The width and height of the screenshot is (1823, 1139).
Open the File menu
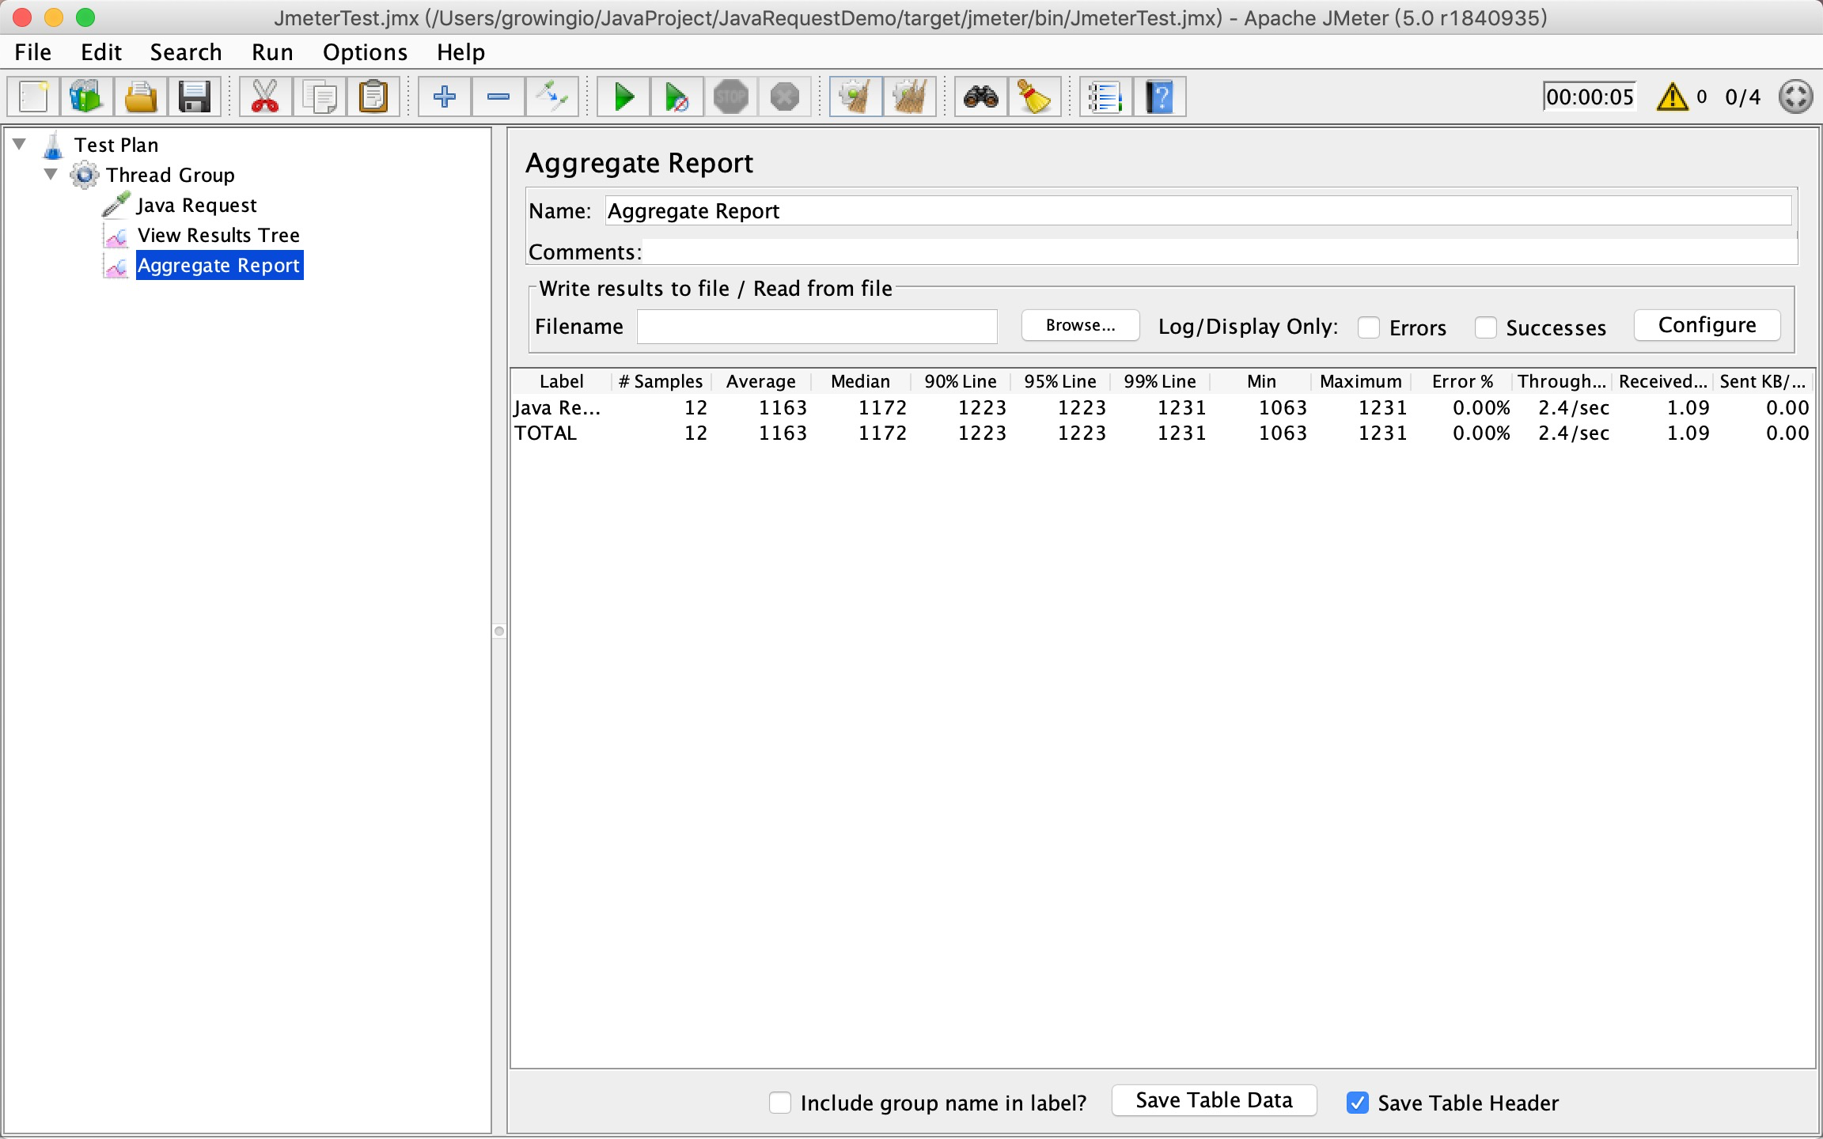33,52
